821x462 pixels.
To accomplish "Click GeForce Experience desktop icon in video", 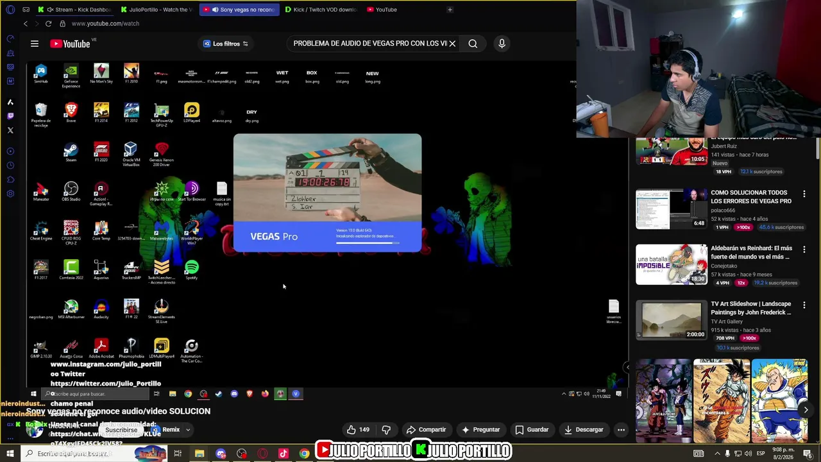I will (x=71, y=76).
